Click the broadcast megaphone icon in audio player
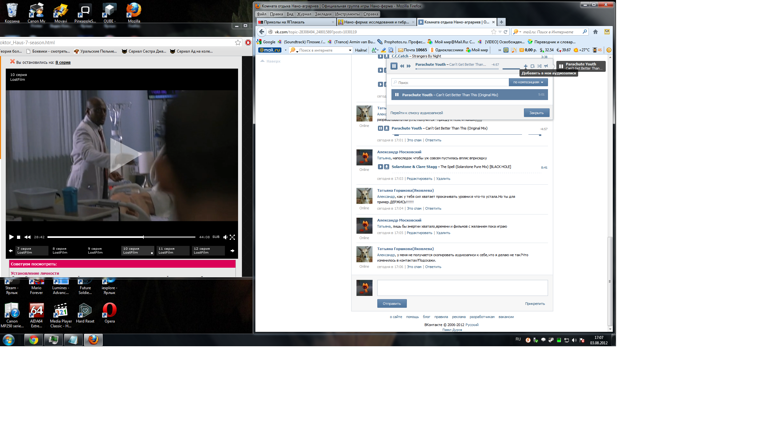 pyautogui.click(x=546, y=66)
